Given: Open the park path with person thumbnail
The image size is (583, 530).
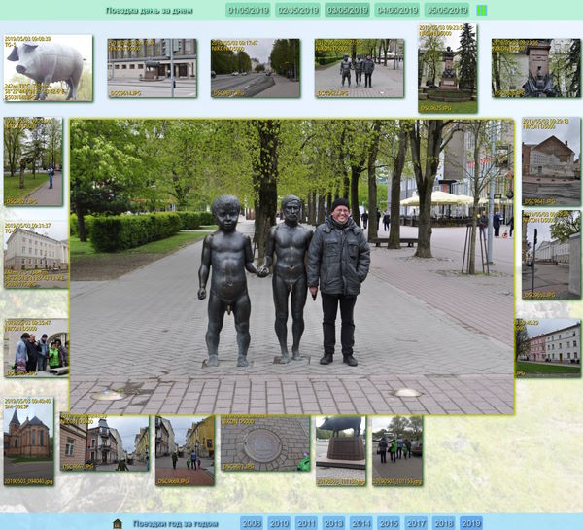Looking at the screenshot, I should pyautogui.click(x=33, y=161).
